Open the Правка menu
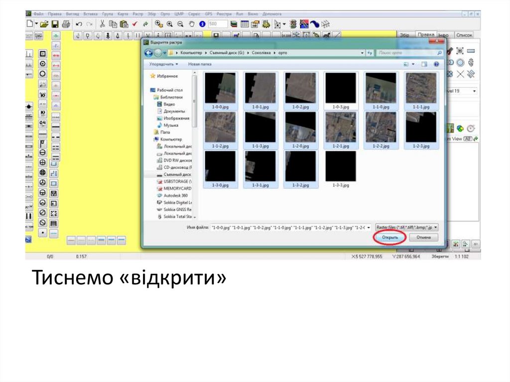This screenshot has height=382, width=510. coord(55,14)
